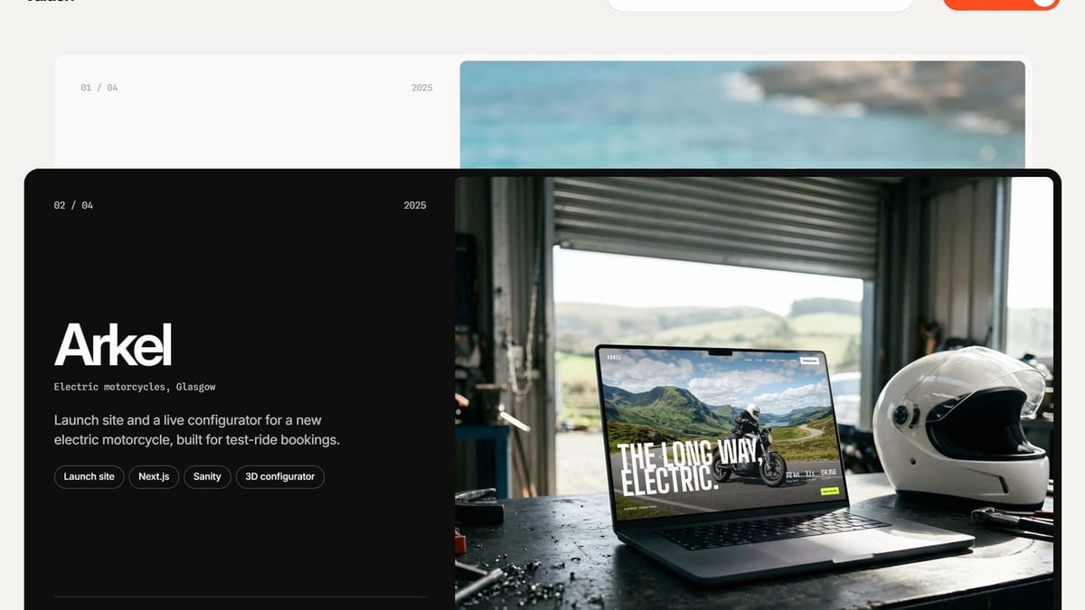The width and height of the screenshot is (1085, 610).
Task: Open the Arkel project title
Action: 113,345
